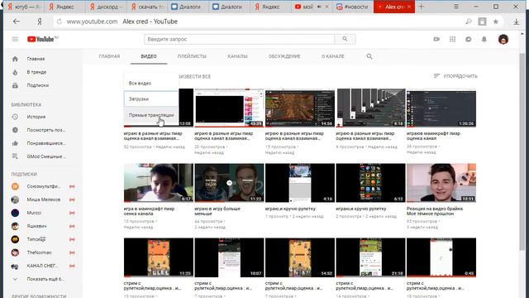Select Загрузки in the dropdown
The height and width of the screenshot is (298, 529).
tap(151, 99)
